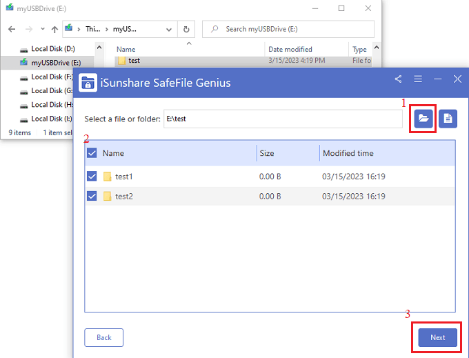Click the Next button
The image size is (469, 358).
point(437,337)
